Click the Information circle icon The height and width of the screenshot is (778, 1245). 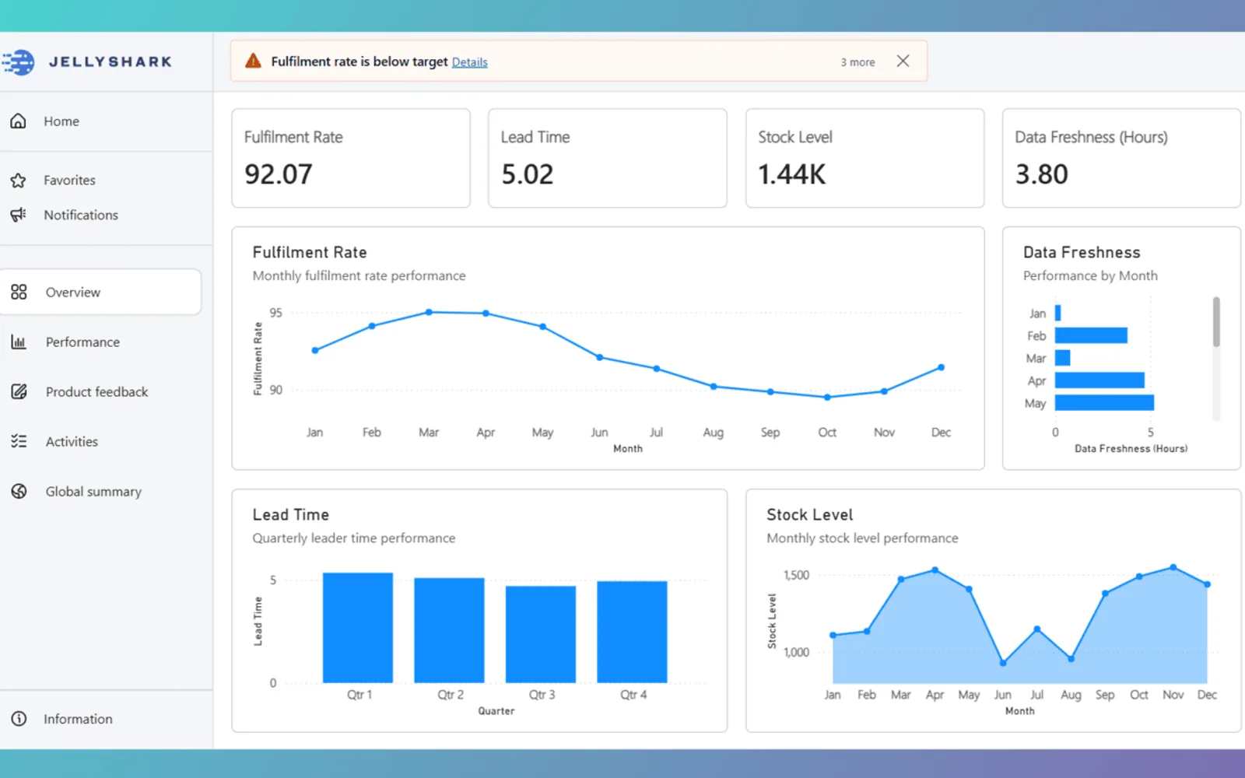pyautogui.click(x=19, y=719)
